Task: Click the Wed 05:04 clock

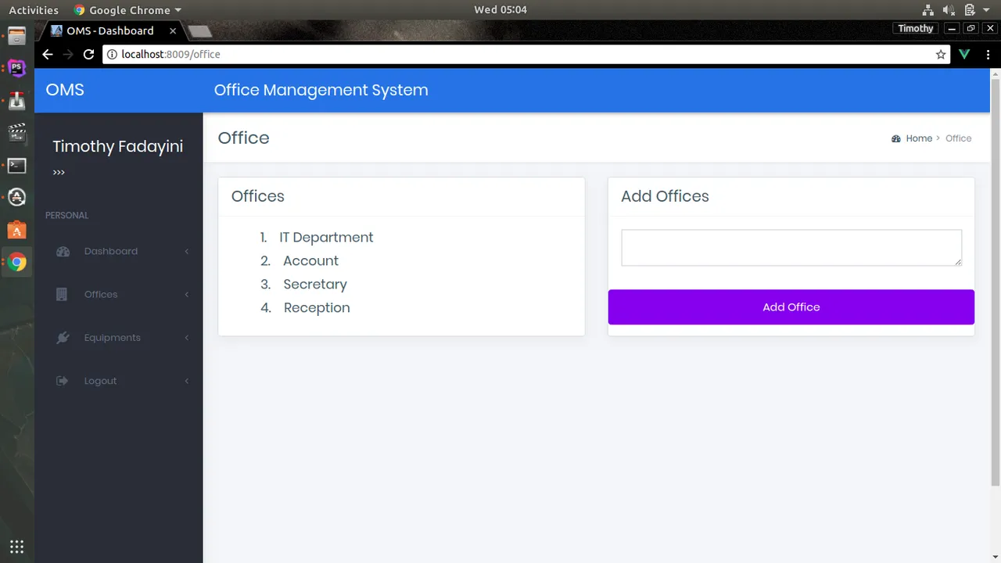Action: tap(500, 10)
